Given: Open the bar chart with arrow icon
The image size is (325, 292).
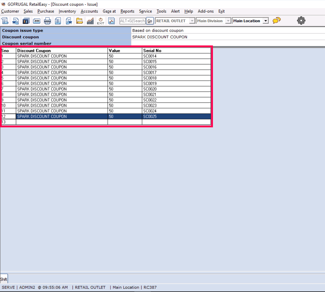Looking at the screenshot, I should tap(90, 21).
